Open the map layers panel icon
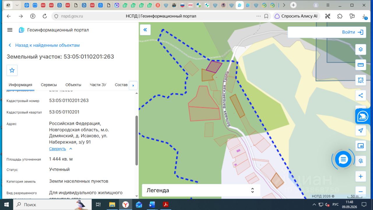373x210 pixels. [x=360, y=49]
